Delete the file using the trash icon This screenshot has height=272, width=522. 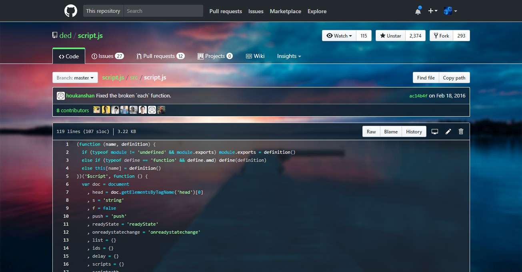[461, 131]
